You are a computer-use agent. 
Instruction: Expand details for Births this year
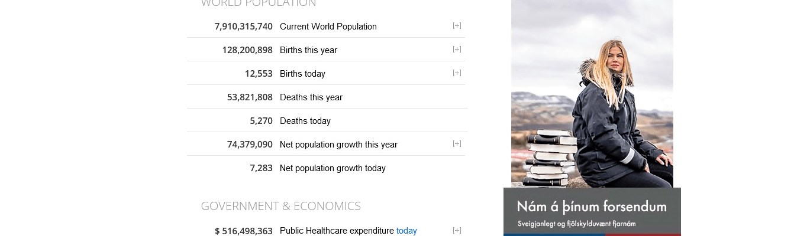tap(457, 50)
